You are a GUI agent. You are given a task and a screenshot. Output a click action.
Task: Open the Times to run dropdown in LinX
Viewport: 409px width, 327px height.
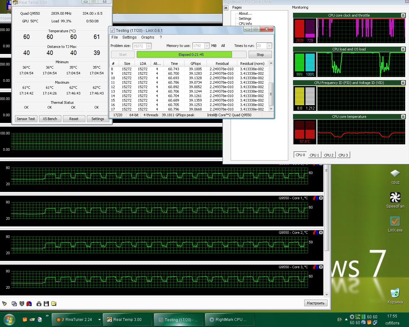point(269,46)
